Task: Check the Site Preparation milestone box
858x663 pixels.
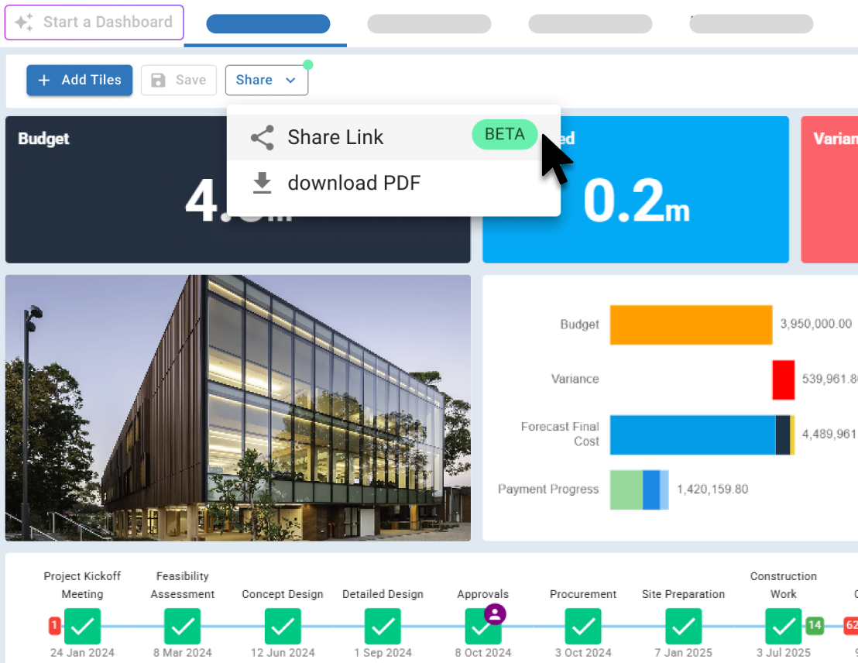Action: click(x=683, y=627)
